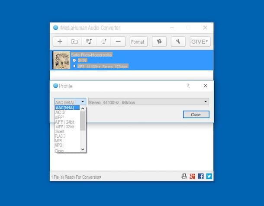Open settings via the wrench icon
Screen dimensions: 264x206
[178, 41]
